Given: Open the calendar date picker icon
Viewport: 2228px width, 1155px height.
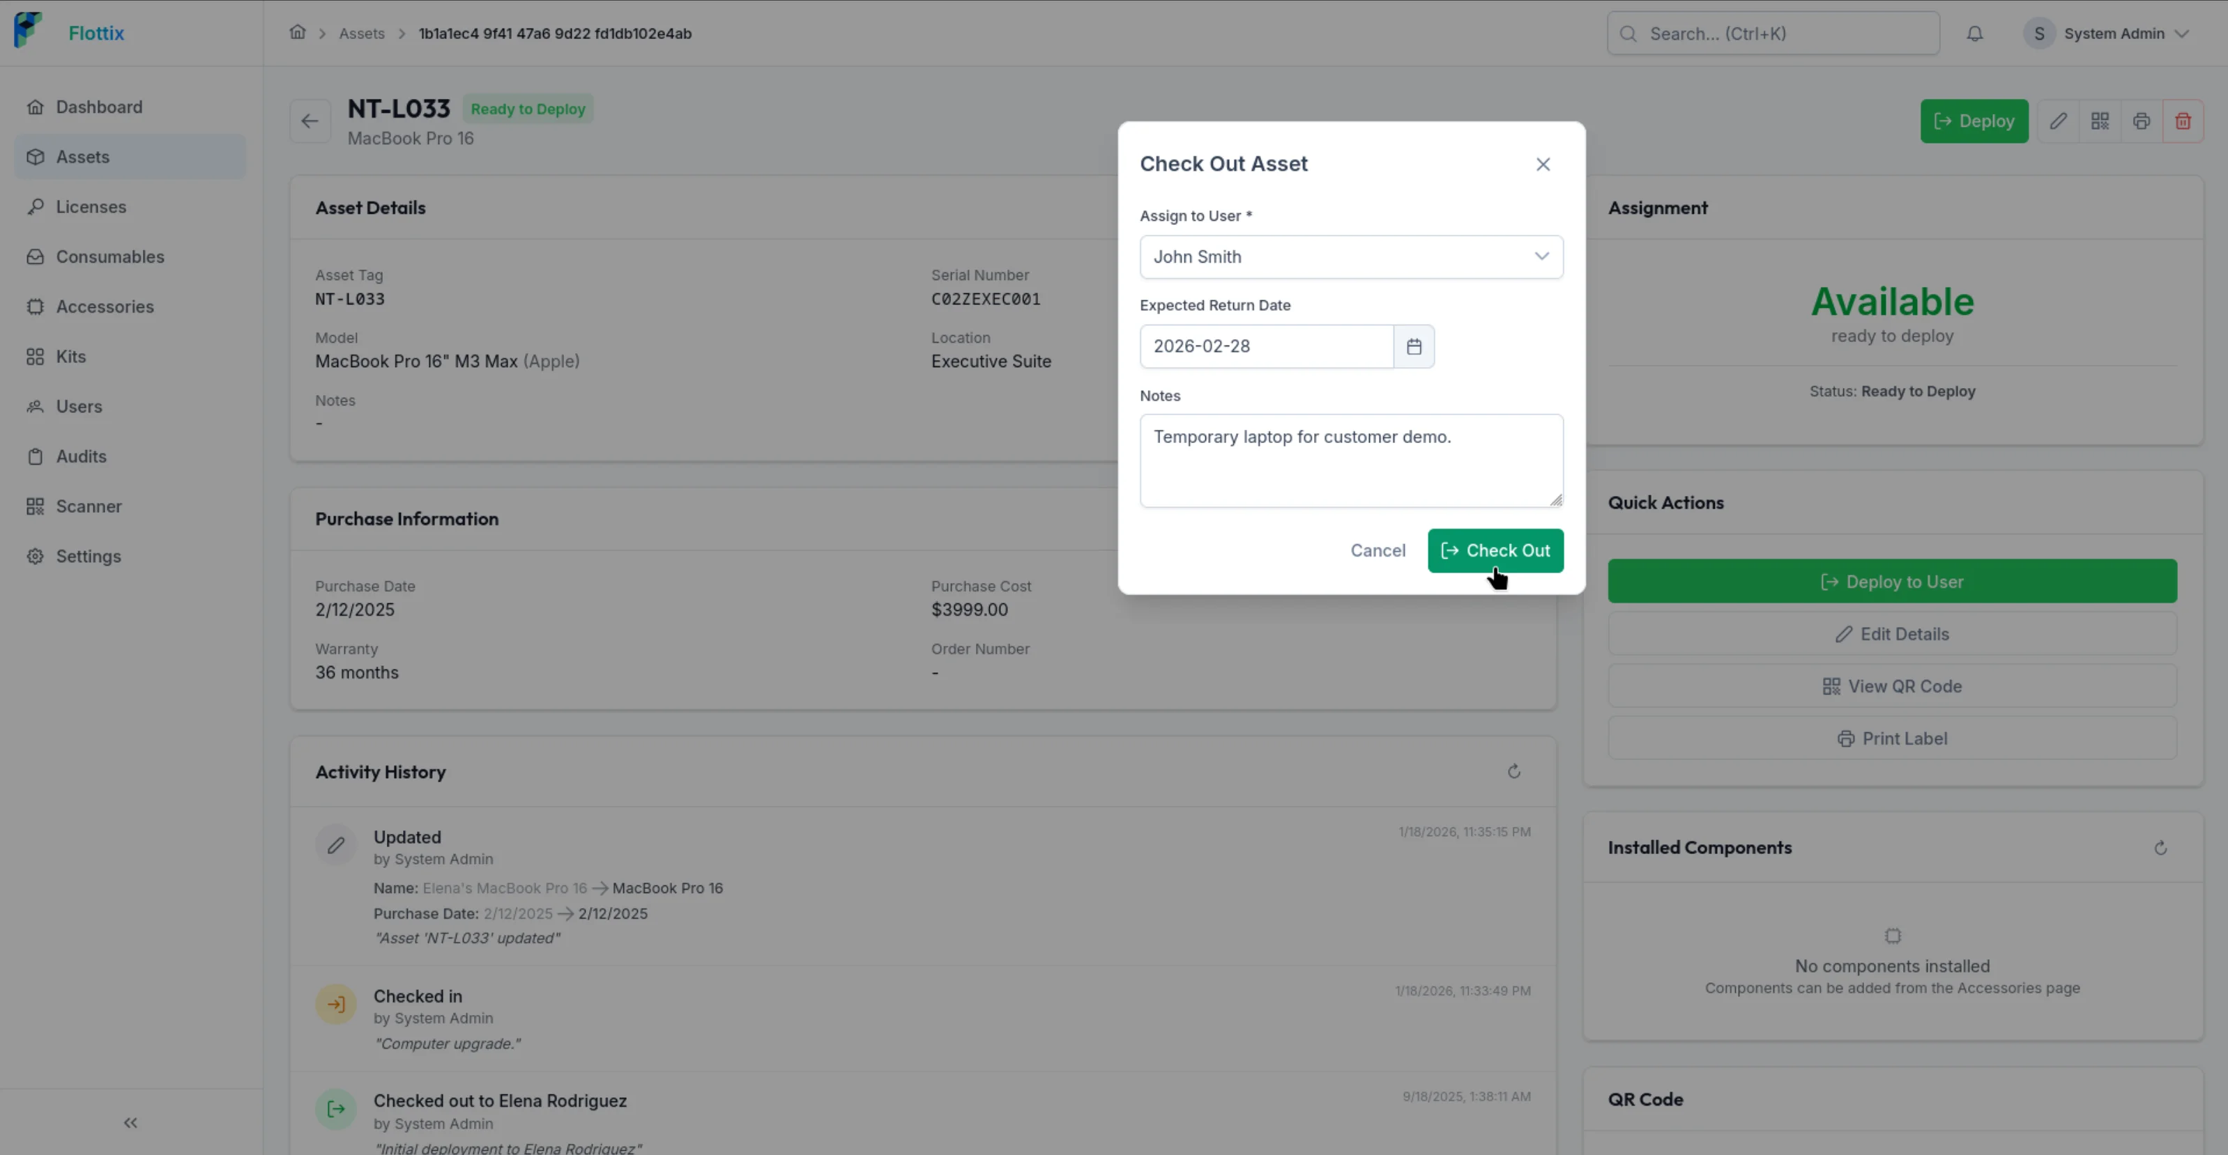Looking at the screenshot, I should (x=1413, y=347).
